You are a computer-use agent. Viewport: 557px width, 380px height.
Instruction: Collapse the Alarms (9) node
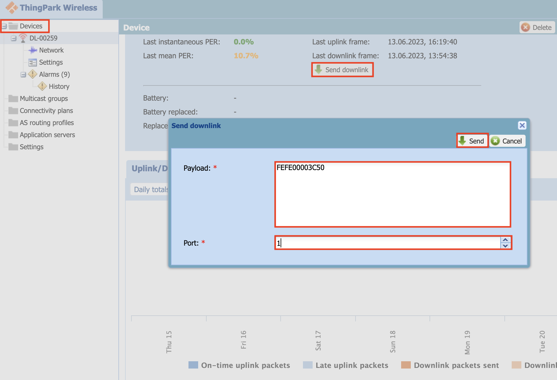tap(23, 75)
